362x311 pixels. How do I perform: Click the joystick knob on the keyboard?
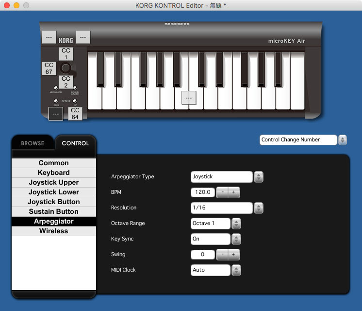66,68
